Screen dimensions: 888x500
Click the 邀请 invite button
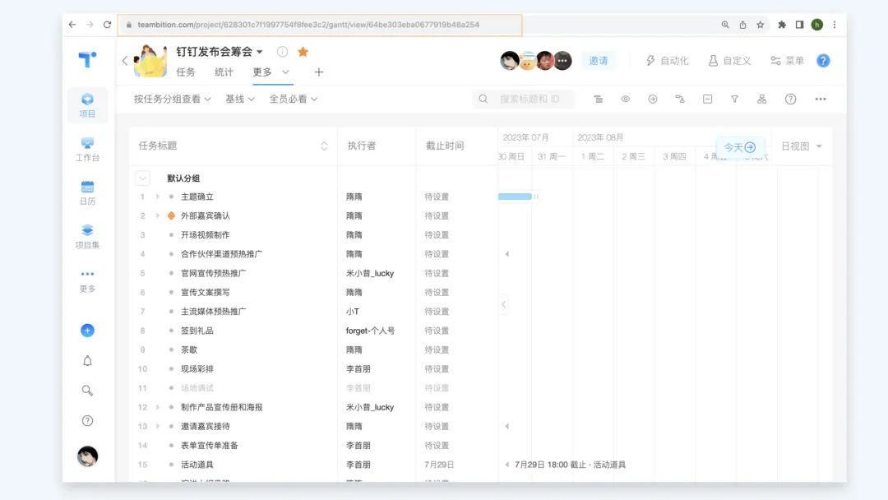click(x=599, y=61)
